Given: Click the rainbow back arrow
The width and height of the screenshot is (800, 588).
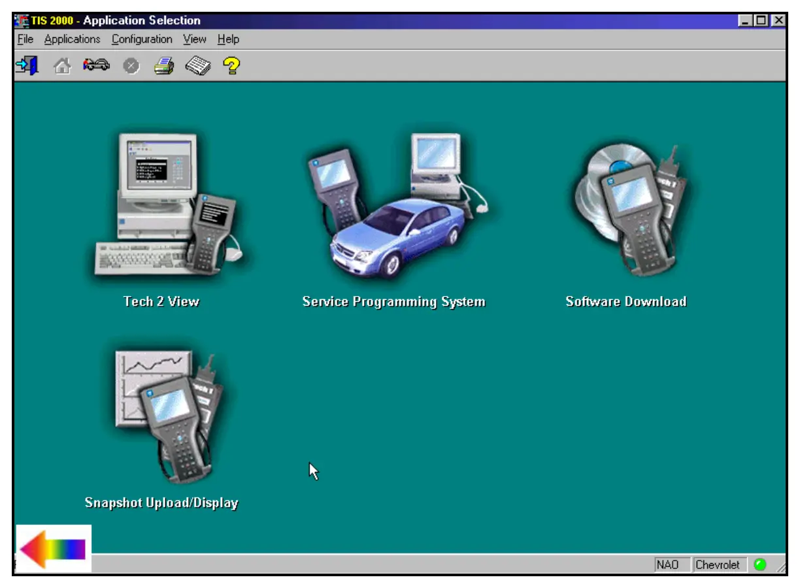Looking at the screenshot, I should pos(53,549).
